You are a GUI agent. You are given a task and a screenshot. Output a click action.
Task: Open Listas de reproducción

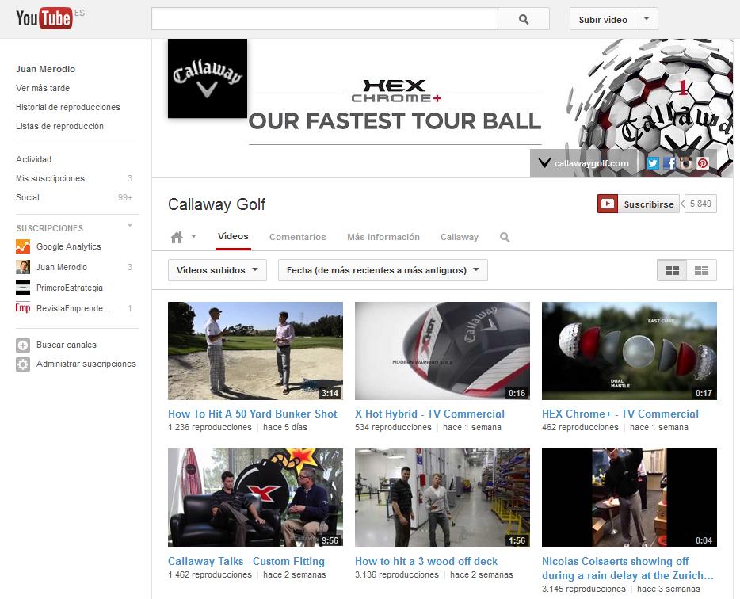[59, 126]
